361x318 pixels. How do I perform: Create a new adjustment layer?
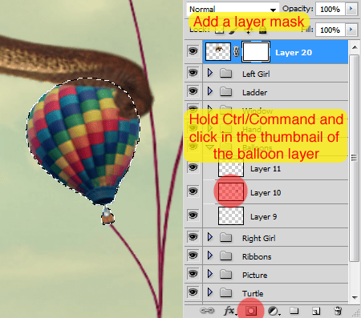coord(274,311)
